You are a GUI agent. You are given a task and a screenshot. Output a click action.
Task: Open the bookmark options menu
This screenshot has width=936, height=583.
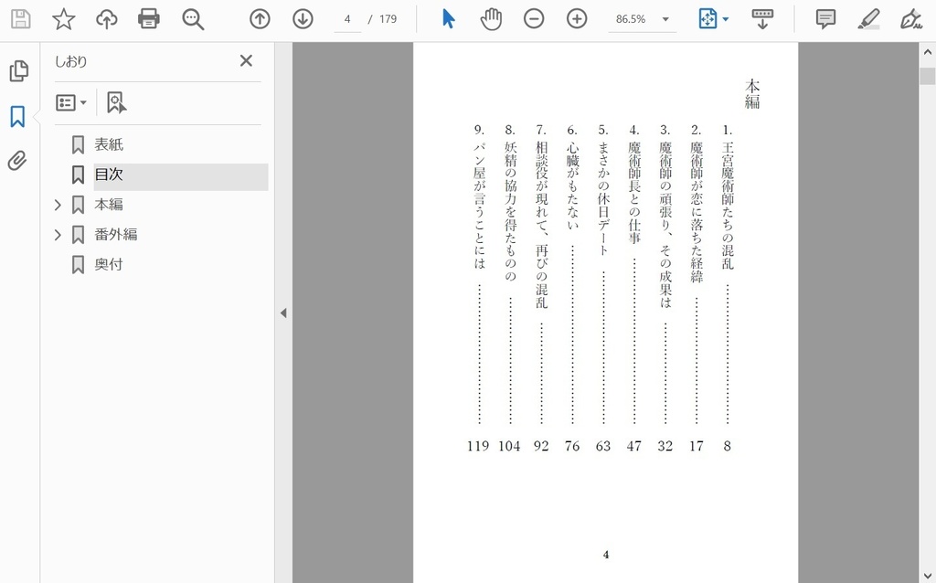[x=71, y=102]
